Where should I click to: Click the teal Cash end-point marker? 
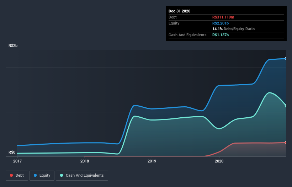[x=286, y=106]
